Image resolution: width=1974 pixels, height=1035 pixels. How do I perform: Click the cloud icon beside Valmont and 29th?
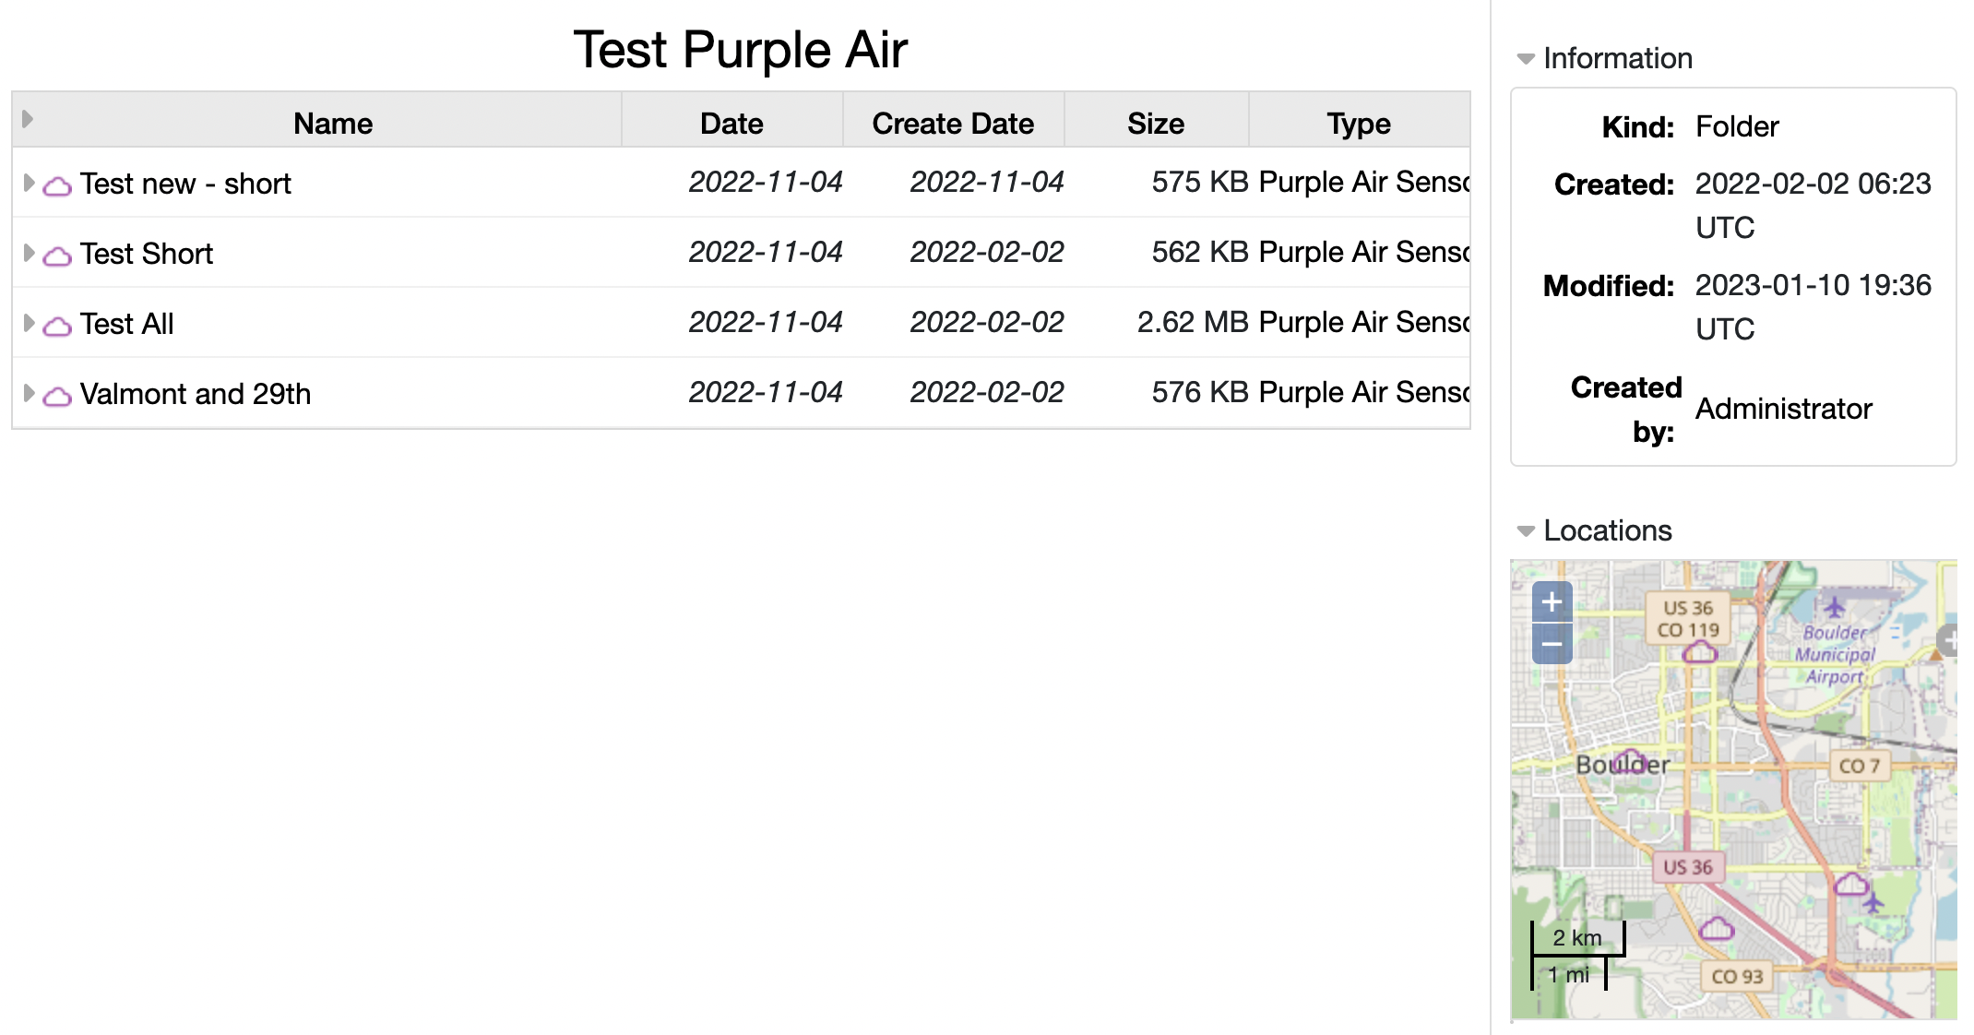[57, 396]
